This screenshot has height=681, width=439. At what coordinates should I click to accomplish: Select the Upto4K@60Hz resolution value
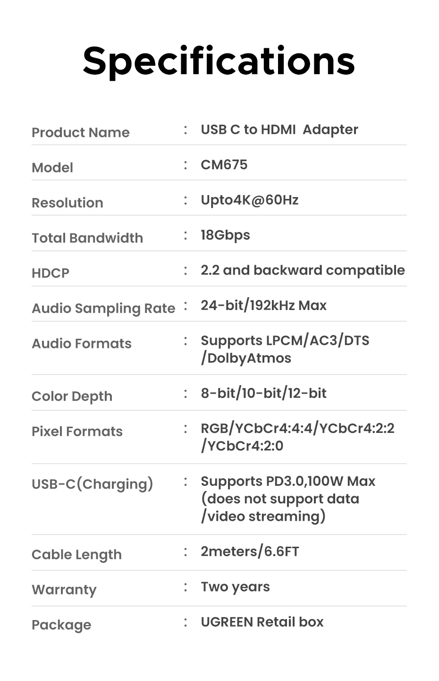[x=250, y=200]
